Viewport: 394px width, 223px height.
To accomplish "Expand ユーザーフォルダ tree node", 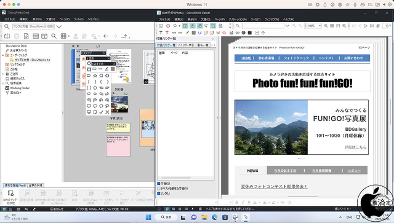I will tap(2, 55).
